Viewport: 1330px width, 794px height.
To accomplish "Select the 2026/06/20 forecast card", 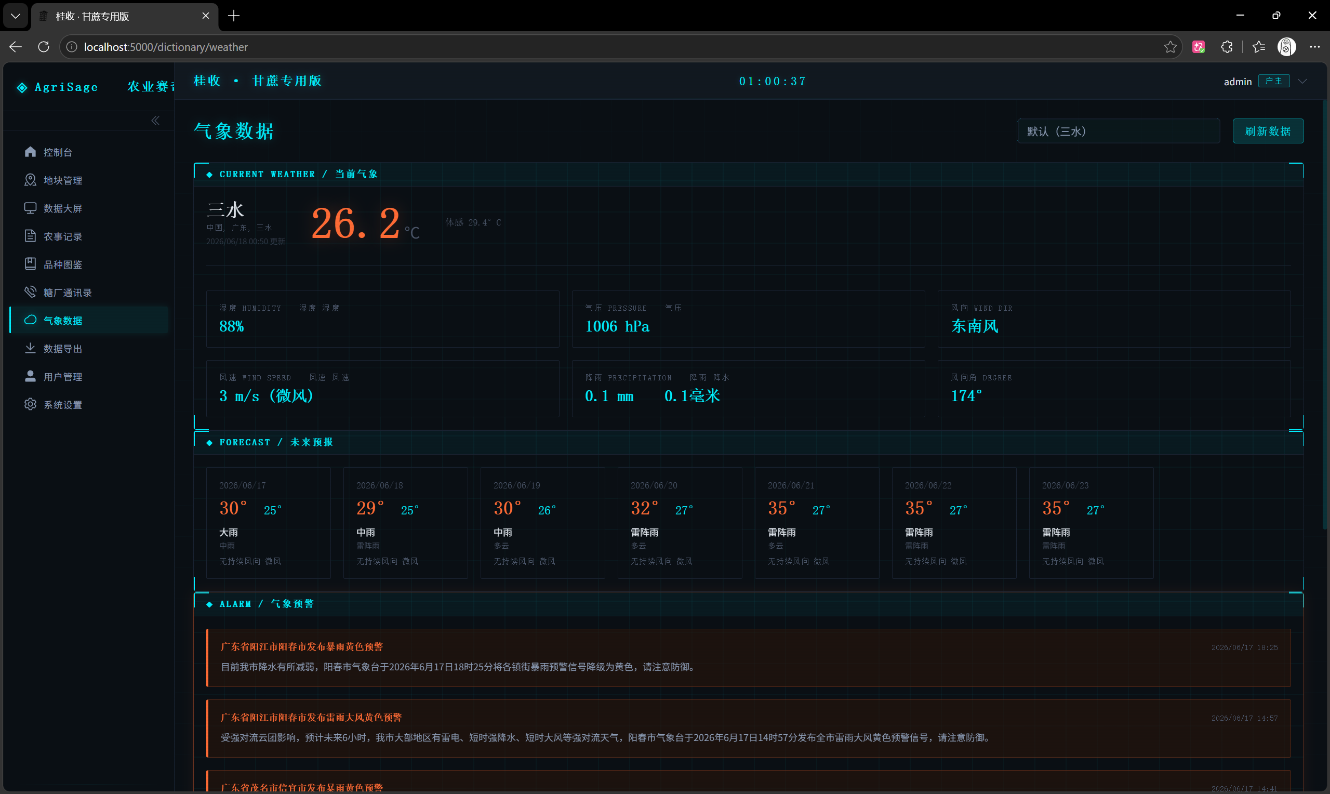I will pyautogui.click(x=679, y=523).
